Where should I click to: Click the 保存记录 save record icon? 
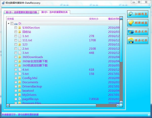(131, 41)
